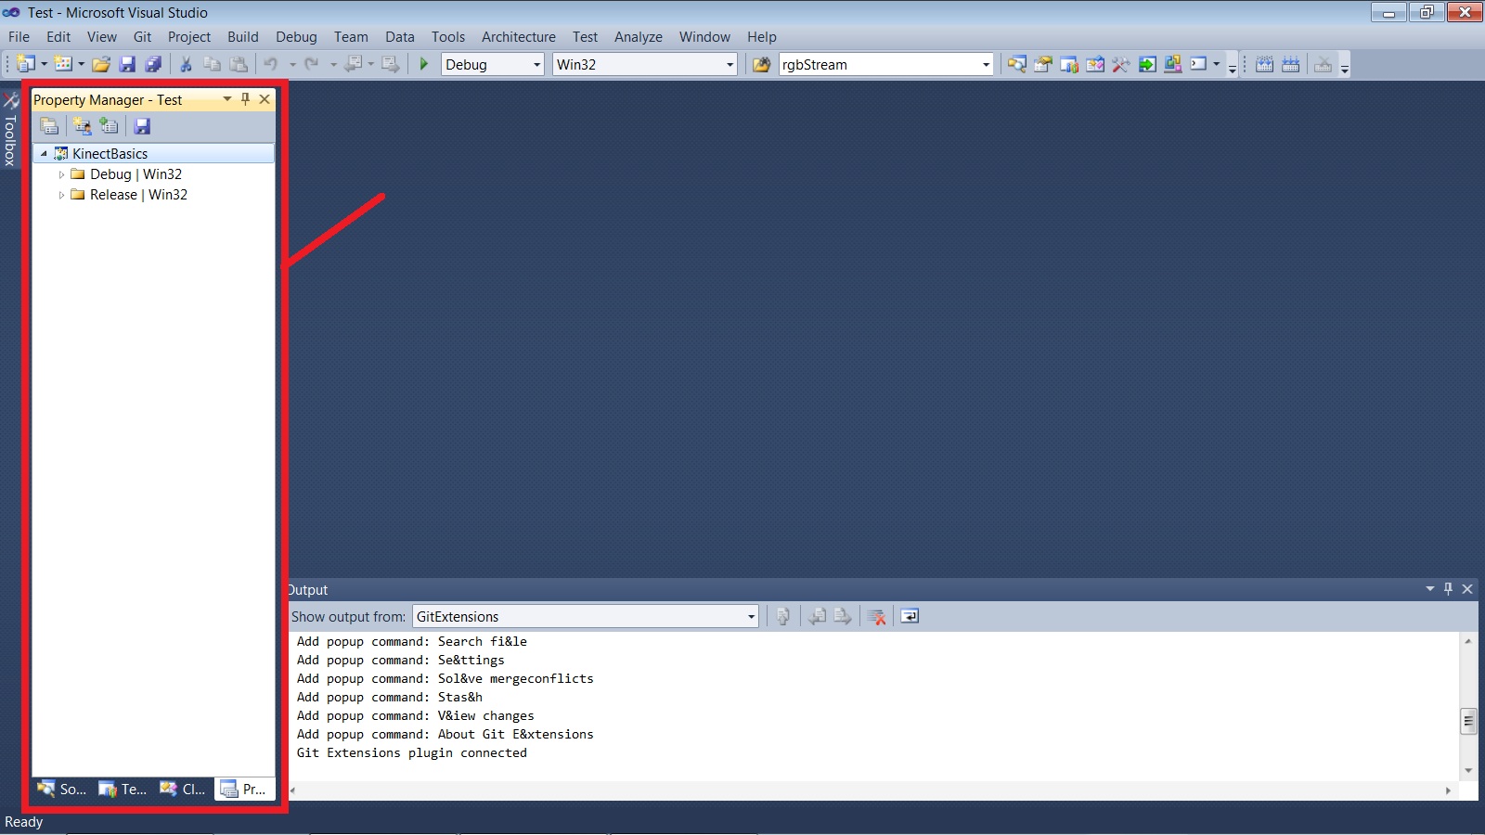Open the Analyze menu
This screenshot has height=835, width=1485.
[x=639, y=37]
